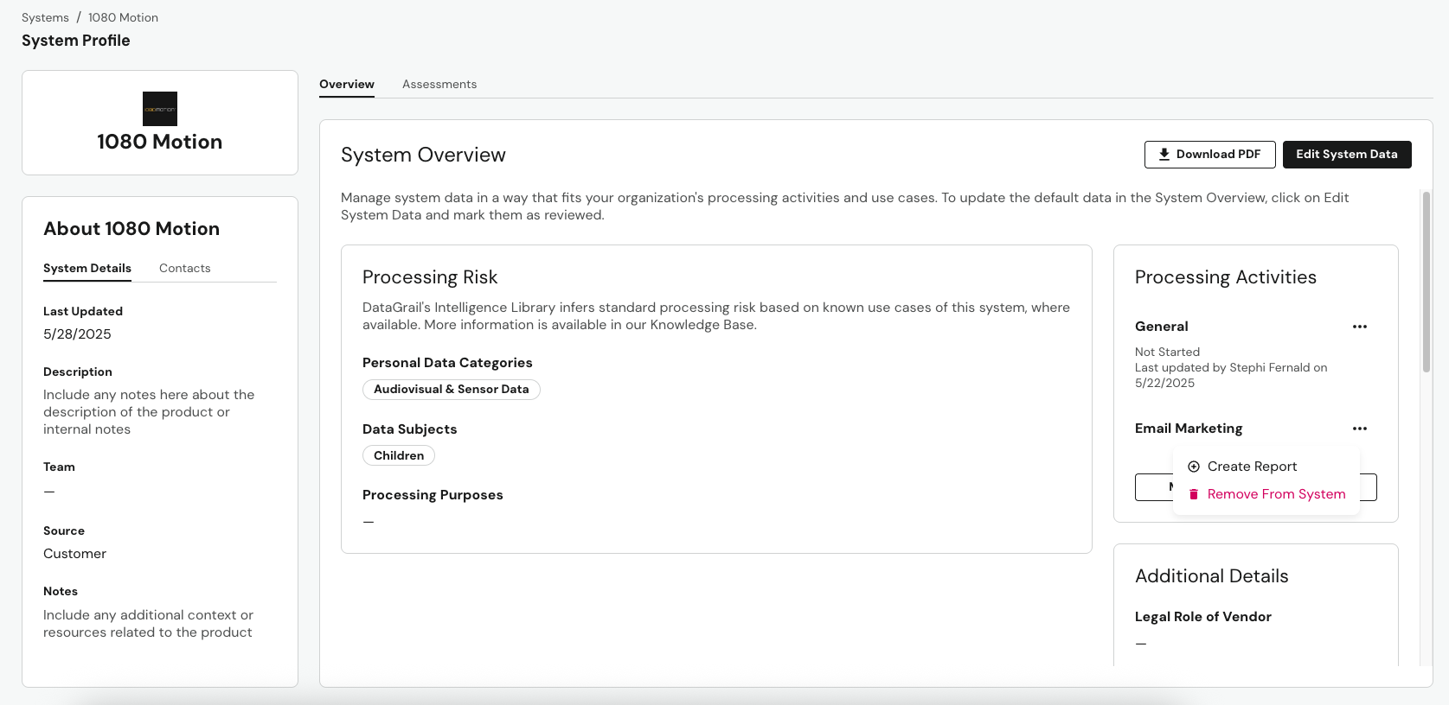Click the System Overview heading

coord(423,155)
